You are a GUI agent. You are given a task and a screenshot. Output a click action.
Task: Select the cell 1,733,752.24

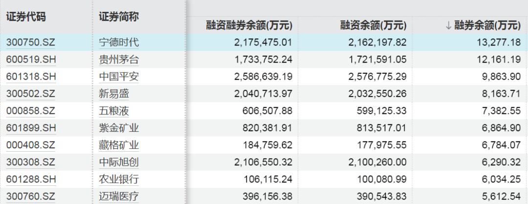(264, 60)
